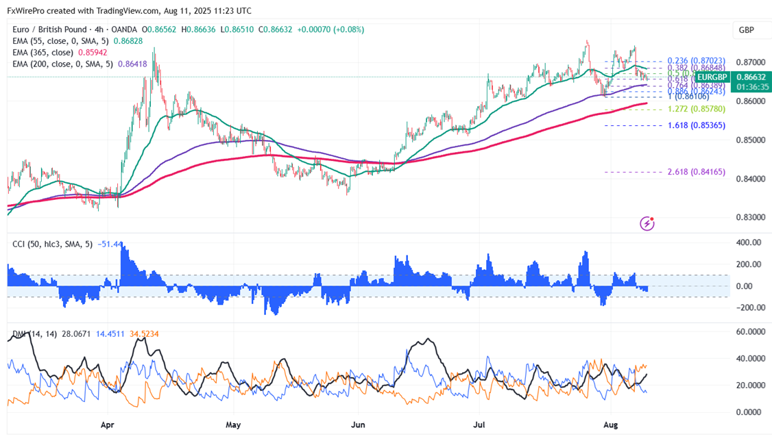The image size is (772, 441).
Task: Click the purple lightning bolt replay icon
Action: coord(647,224)
